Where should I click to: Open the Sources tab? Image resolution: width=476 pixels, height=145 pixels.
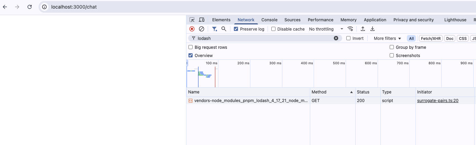pyautogui.click(x=292, y=20)
